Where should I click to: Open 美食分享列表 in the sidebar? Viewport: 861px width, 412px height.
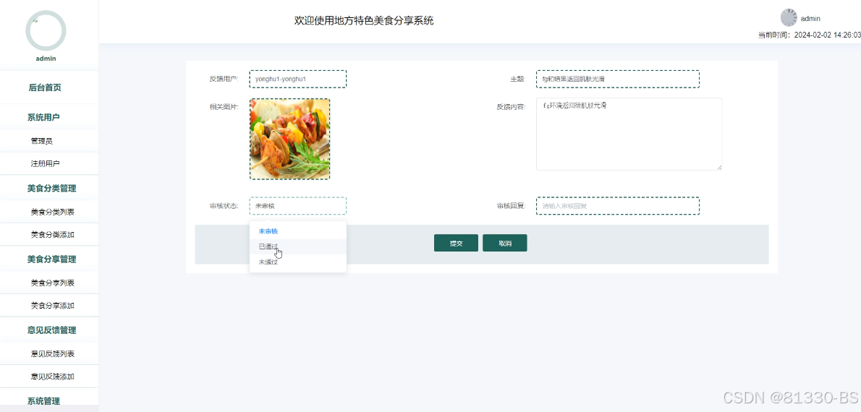(x=52, y=283)
